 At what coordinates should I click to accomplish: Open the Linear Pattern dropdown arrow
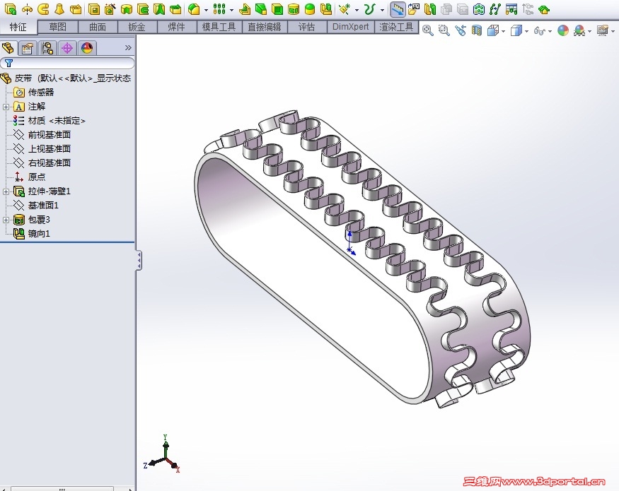[x=231, y=10]
